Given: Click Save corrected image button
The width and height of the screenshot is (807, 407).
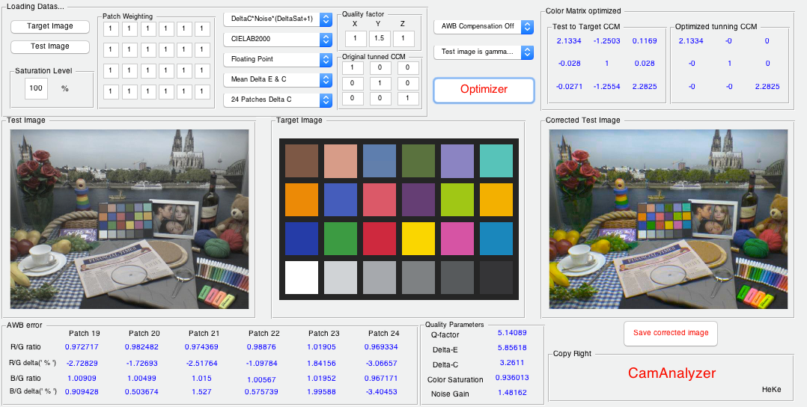Looking at the screenshot, I should click(x=671, y=333).
